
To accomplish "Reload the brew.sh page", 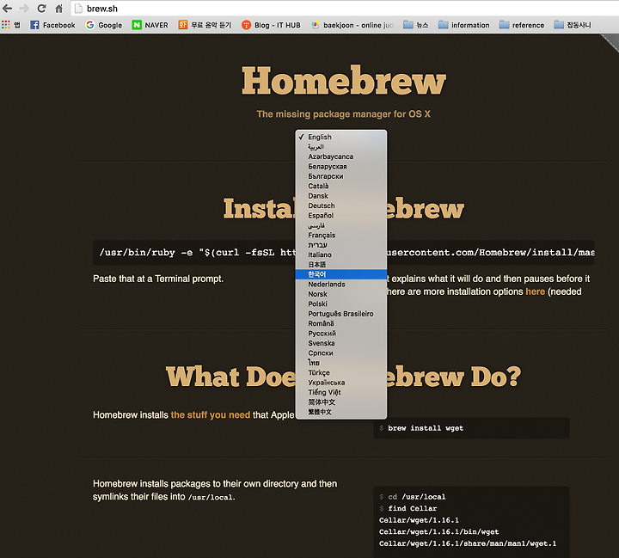I will (x=41, y=9).
